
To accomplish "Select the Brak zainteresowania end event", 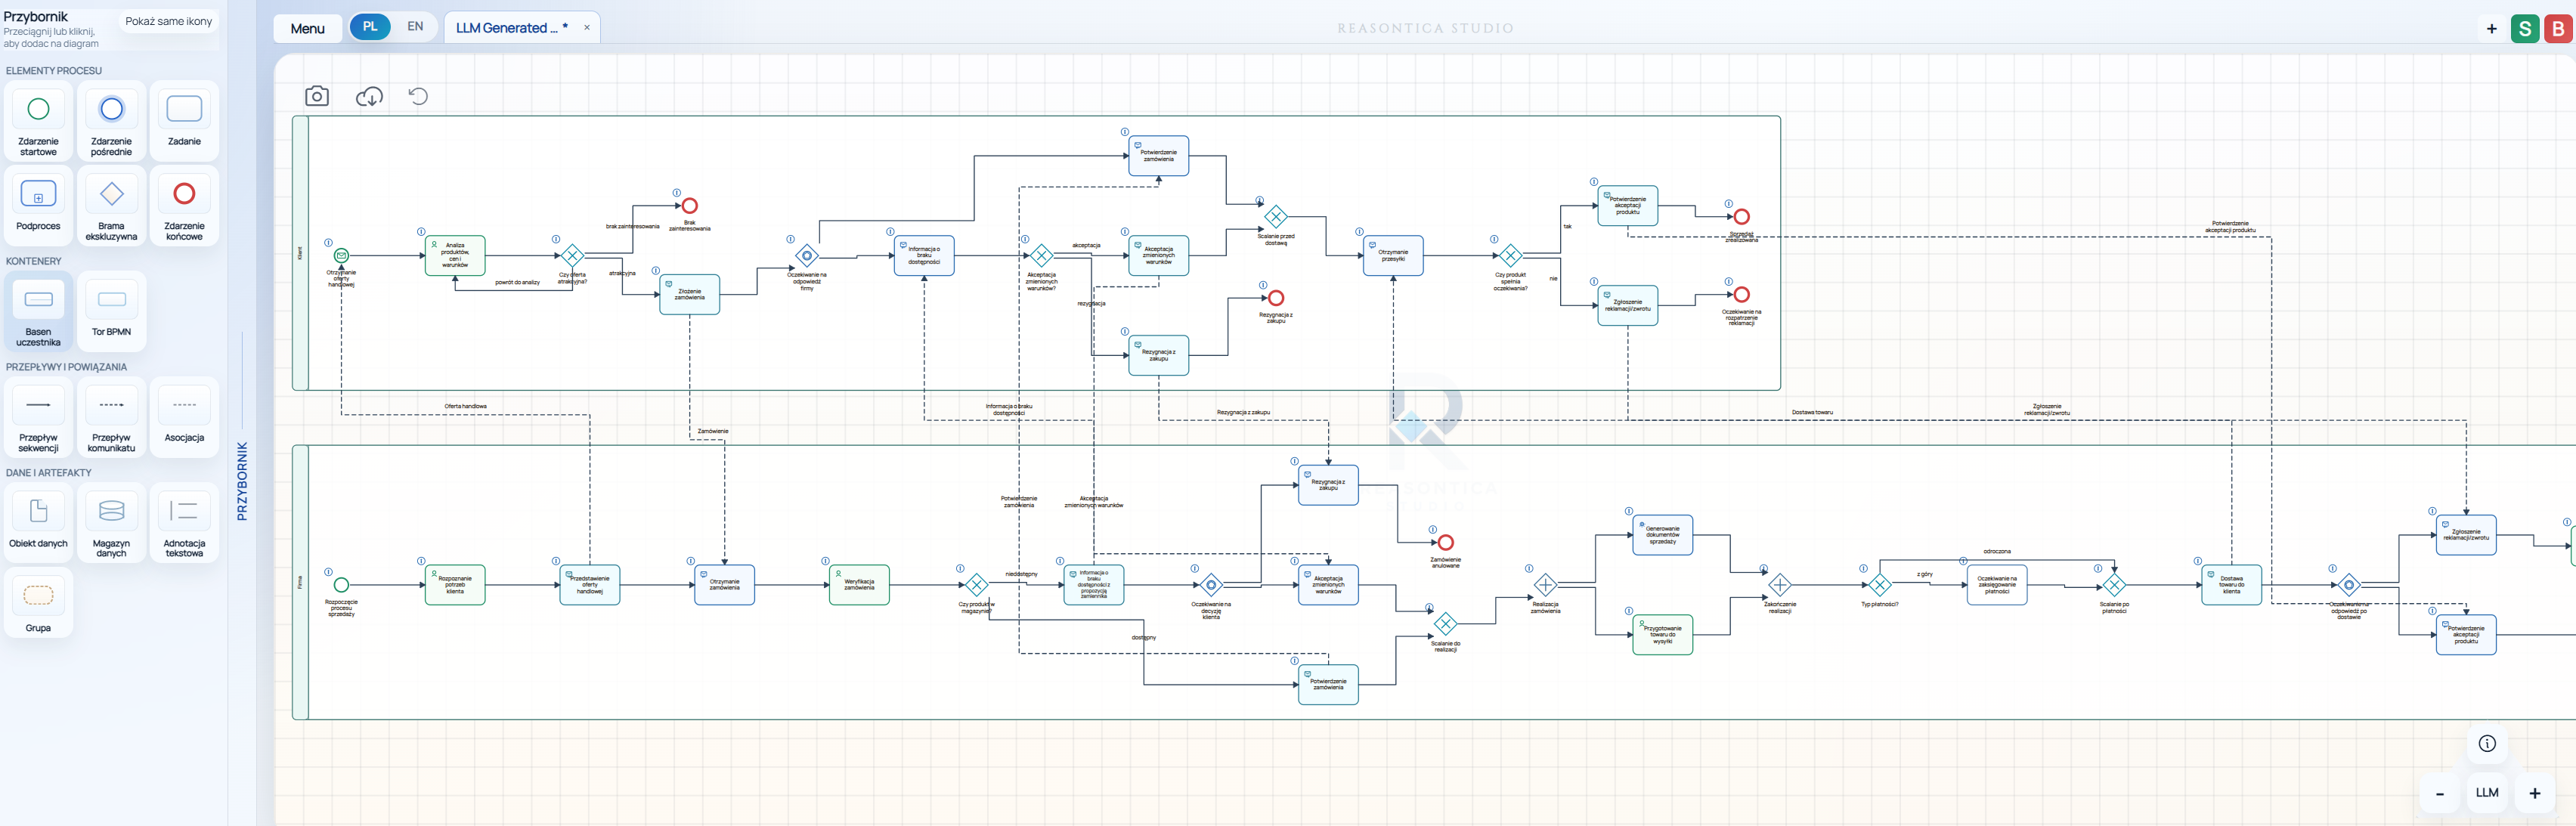I will click(690, 206).
